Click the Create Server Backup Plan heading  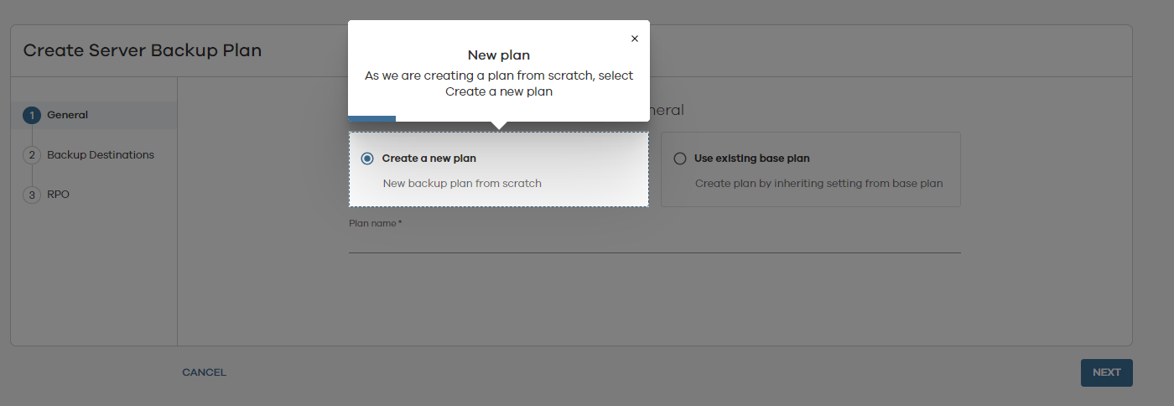point(143,50)
